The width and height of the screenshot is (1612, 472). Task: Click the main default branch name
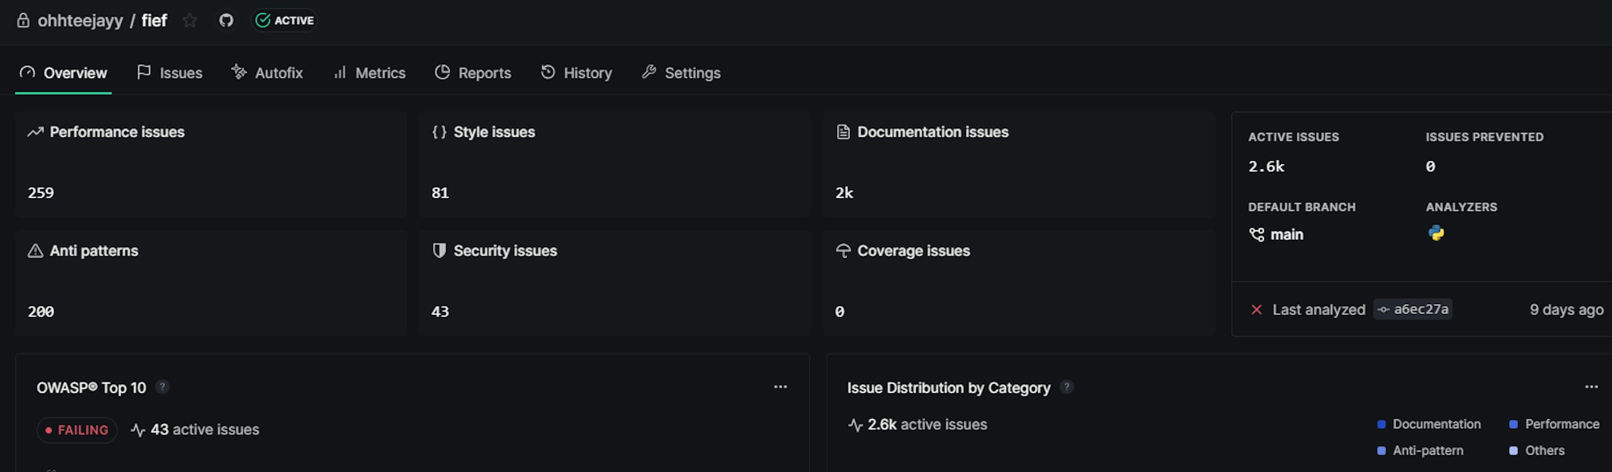1287,235
